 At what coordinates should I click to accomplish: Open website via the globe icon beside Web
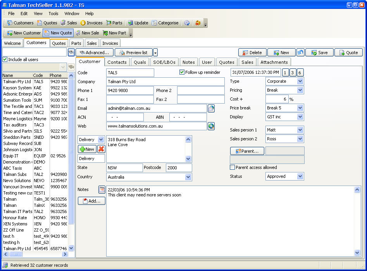tap(211, 126)
